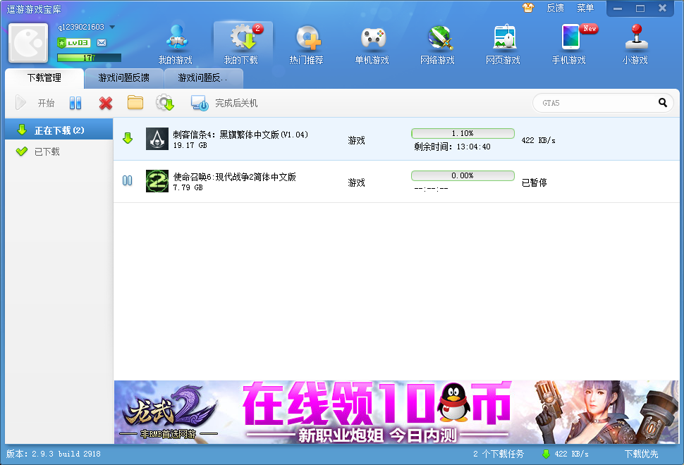Image resolution: width=684 pixels, height=465 pixels.
Task: Open the 反馈 feedback link
Action: point(556,8)
